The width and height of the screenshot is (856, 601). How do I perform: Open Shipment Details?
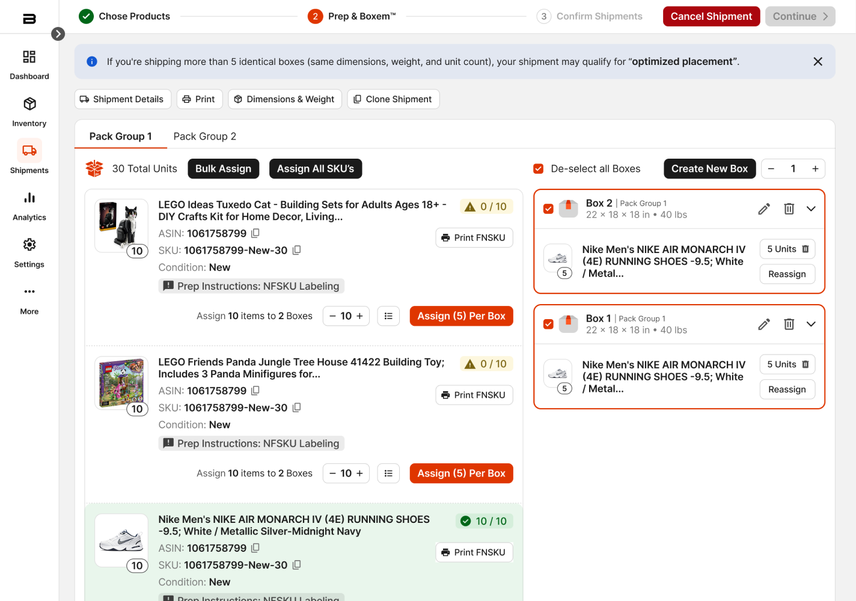pyautogui.click(x=123, y=99)
